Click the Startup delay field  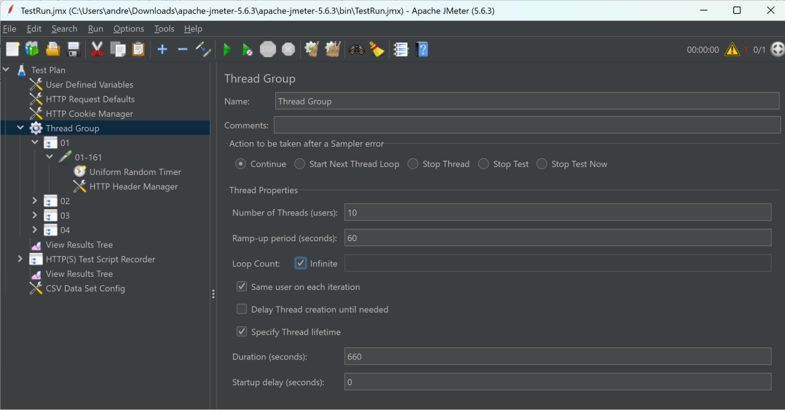point(558,382)
